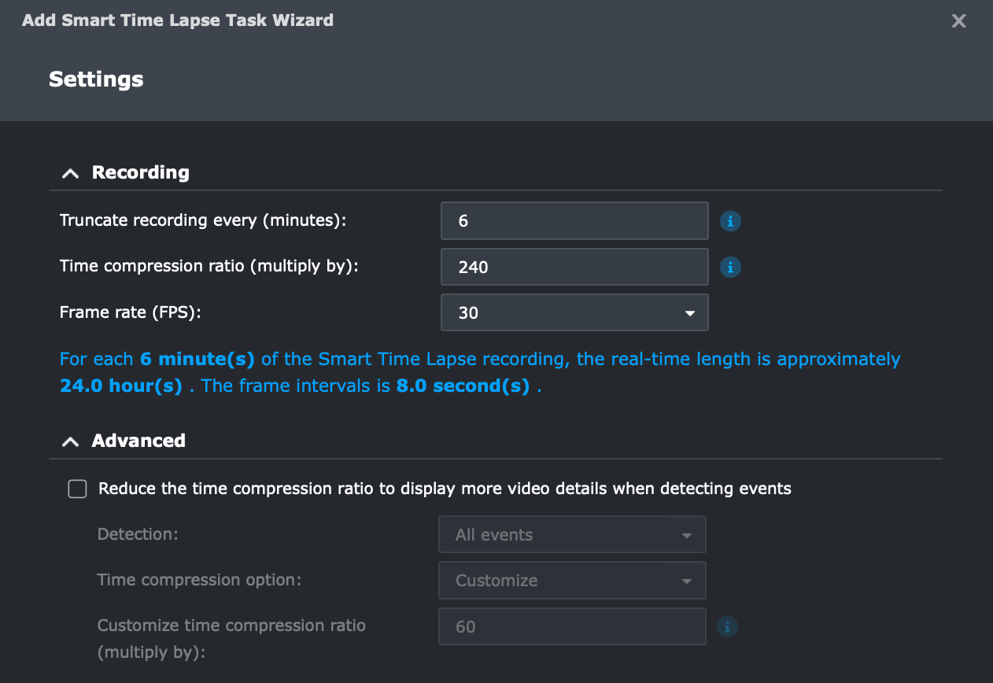The height and width of the screenshot is (683, 993).
Task: Focus the Time compression ratio field showing 240
Action: click(574, 267)
